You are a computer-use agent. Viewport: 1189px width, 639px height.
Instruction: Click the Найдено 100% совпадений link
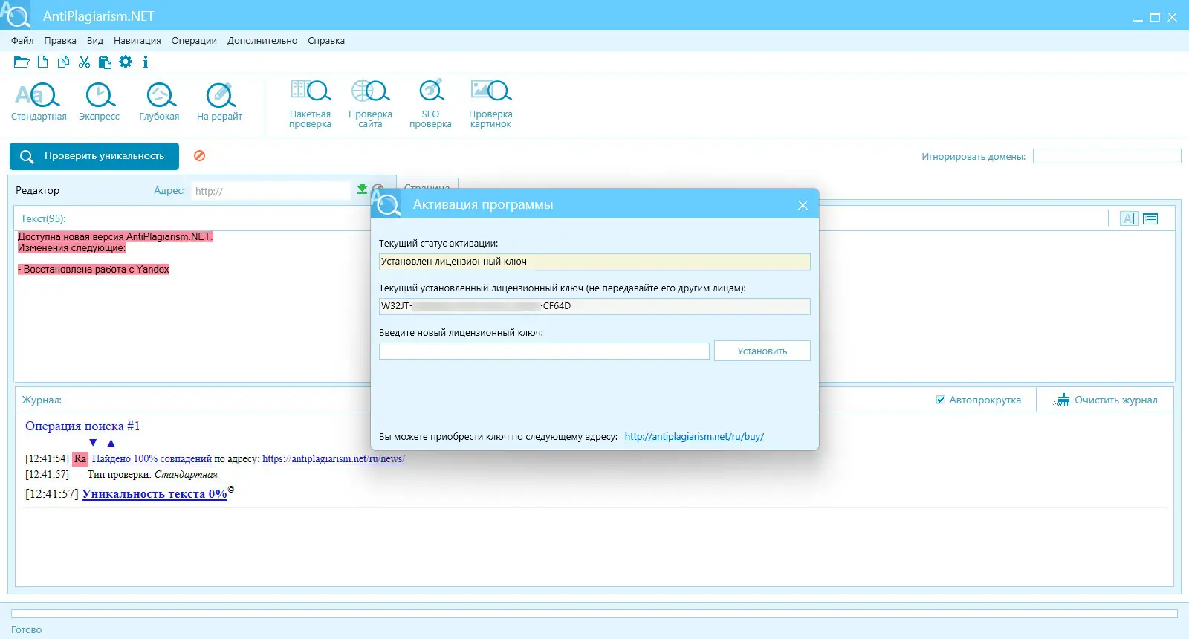tap(152, 459)
